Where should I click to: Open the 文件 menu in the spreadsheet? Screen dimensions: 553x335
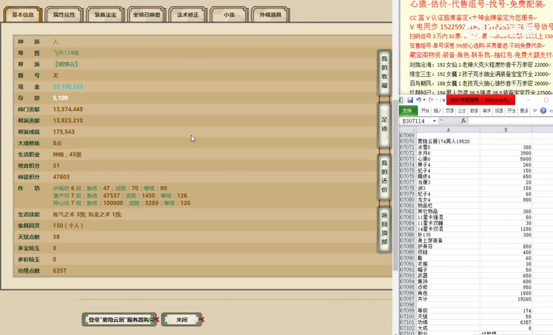[407, 111]
